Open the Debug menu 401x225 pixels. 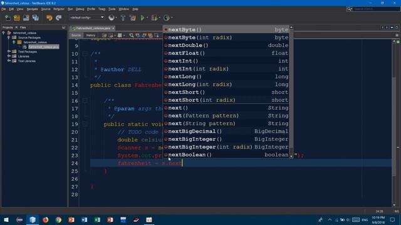point(80,9)
